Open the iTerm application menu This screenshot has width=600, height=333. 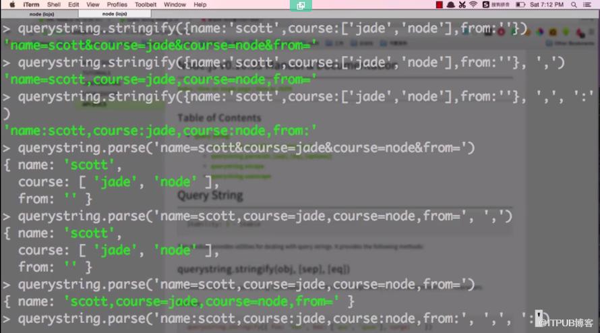click(x=31, y=5)
